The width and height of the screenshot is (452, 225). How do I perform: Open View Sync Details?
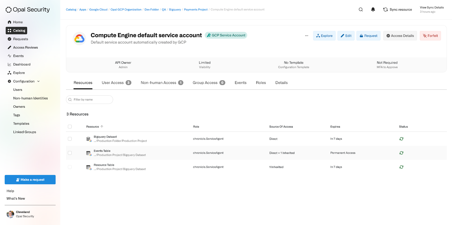[432, 8]
